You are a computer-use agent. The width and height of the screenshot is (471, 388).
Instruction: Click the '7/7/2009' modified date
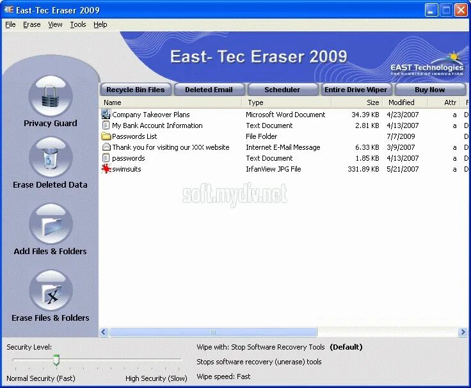(x=401, y=136)
